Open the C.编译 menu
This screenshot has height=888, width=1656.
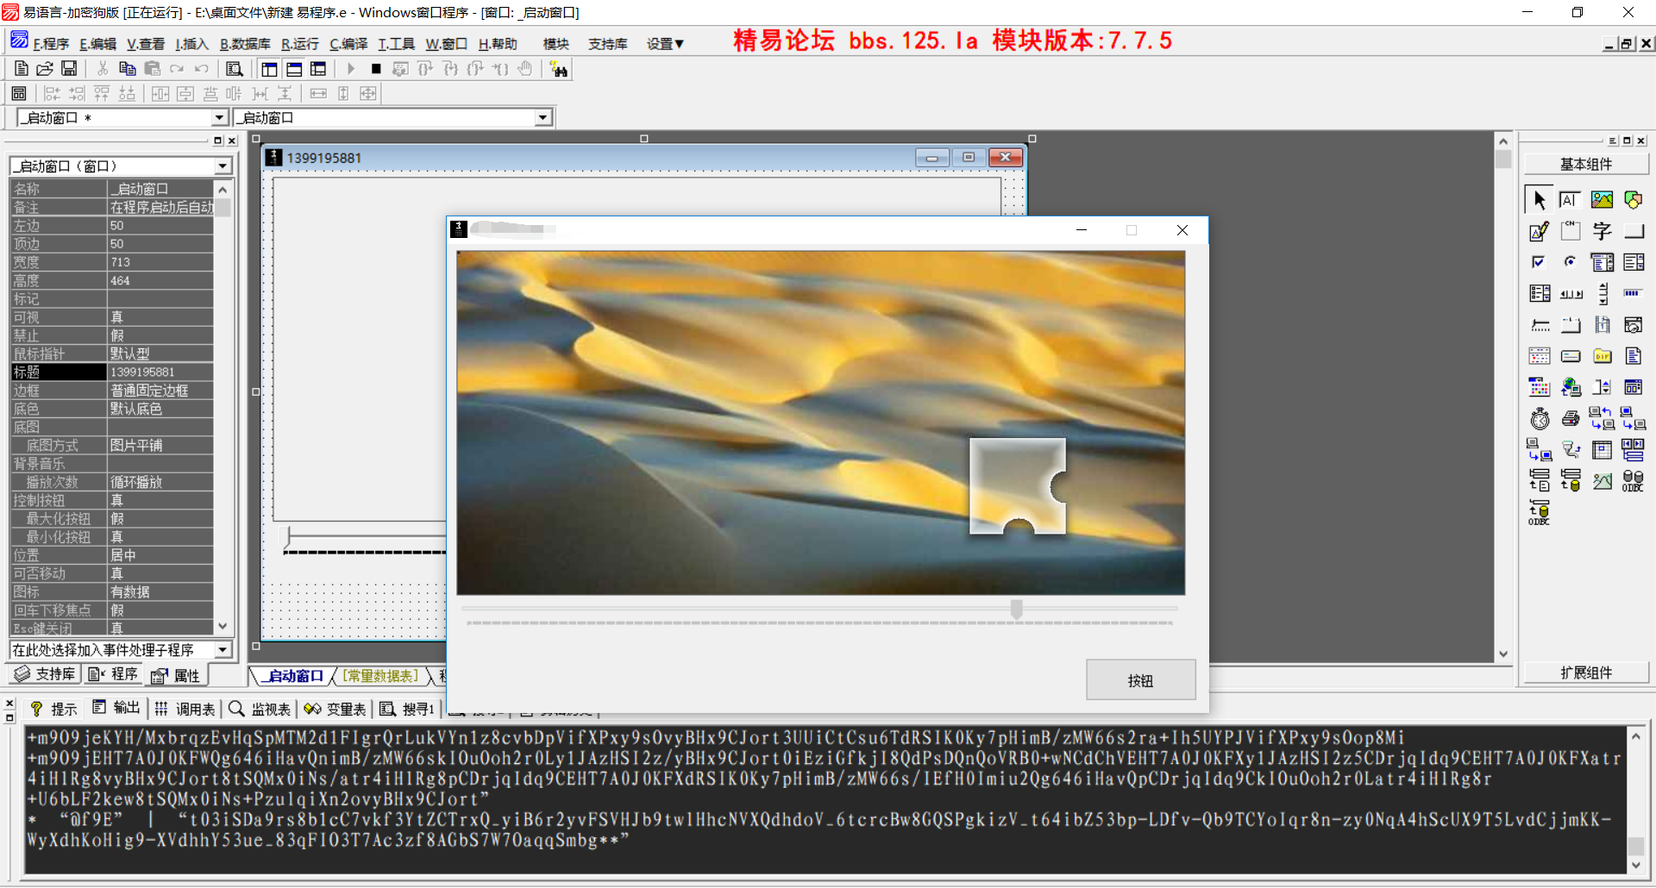348,44
